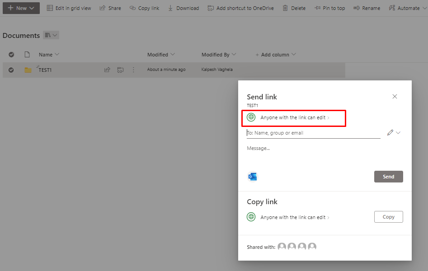Toggle the select-all circle in the header
The width and height of the screenshot is (428, 271).
11,54
